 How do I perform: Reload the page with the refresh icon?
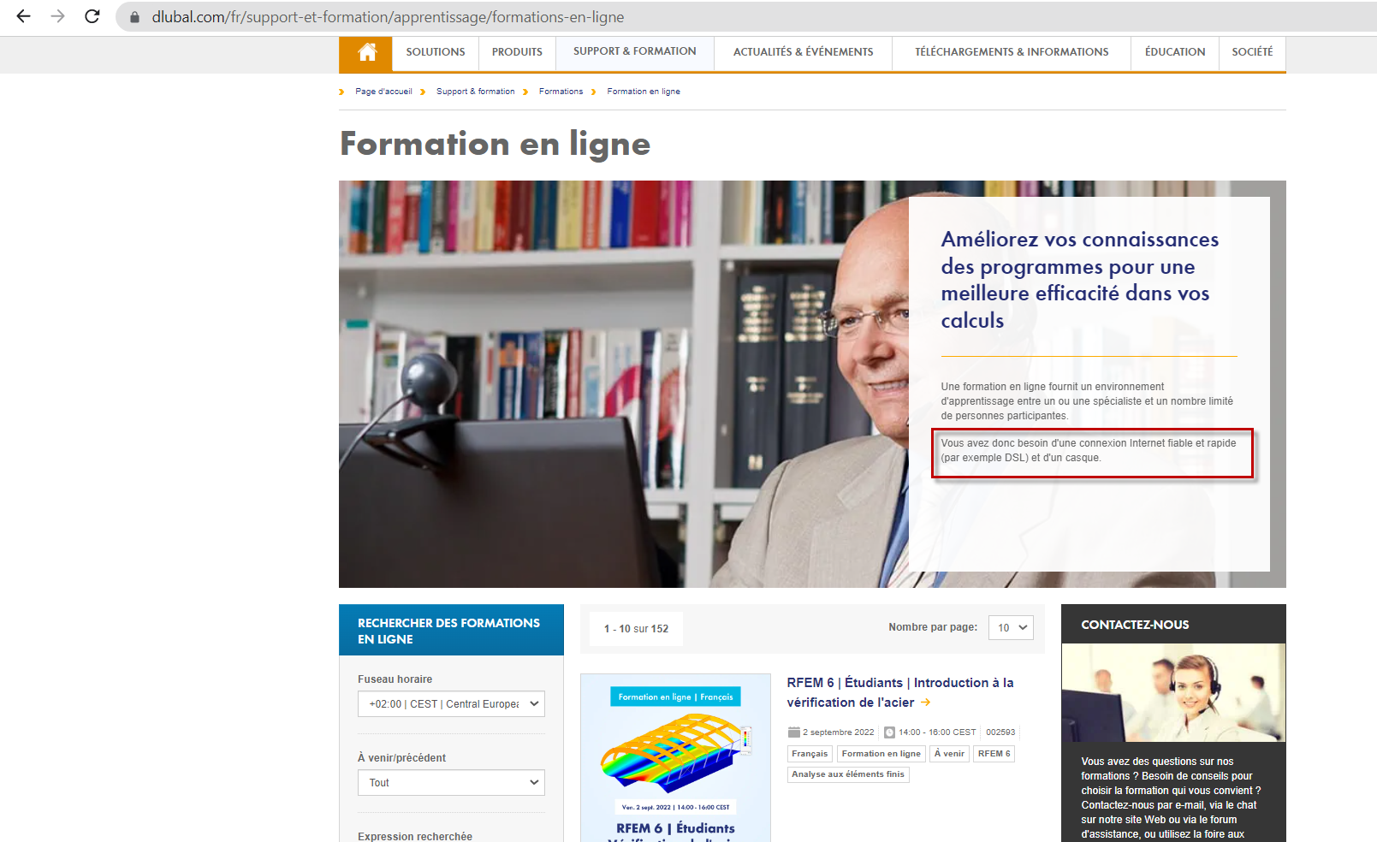(92, 16)
